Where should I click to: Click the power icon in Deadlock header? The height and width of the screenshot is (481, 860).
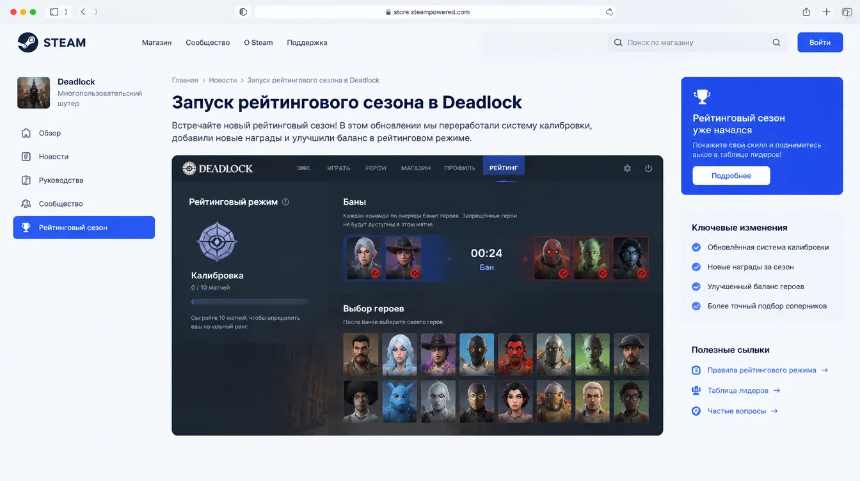[648, 168]
